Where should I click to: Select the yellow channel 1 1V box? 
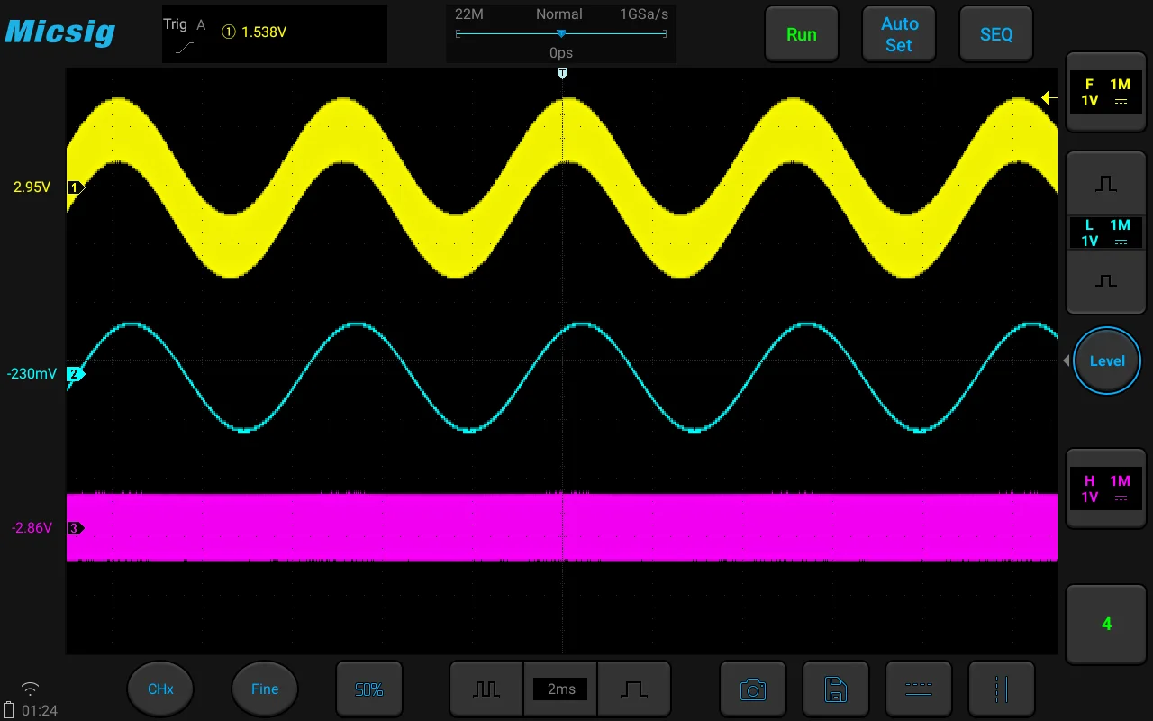(1106, 92)
